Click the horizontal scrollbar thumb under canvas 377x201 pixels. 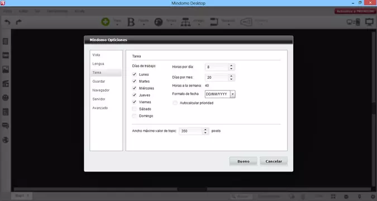[192, 189]
